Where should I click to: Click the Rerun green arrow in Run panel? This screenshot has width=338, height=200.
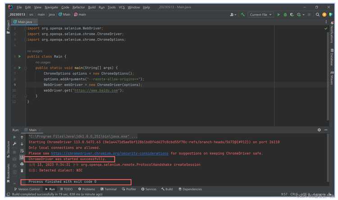coord(14,137)
